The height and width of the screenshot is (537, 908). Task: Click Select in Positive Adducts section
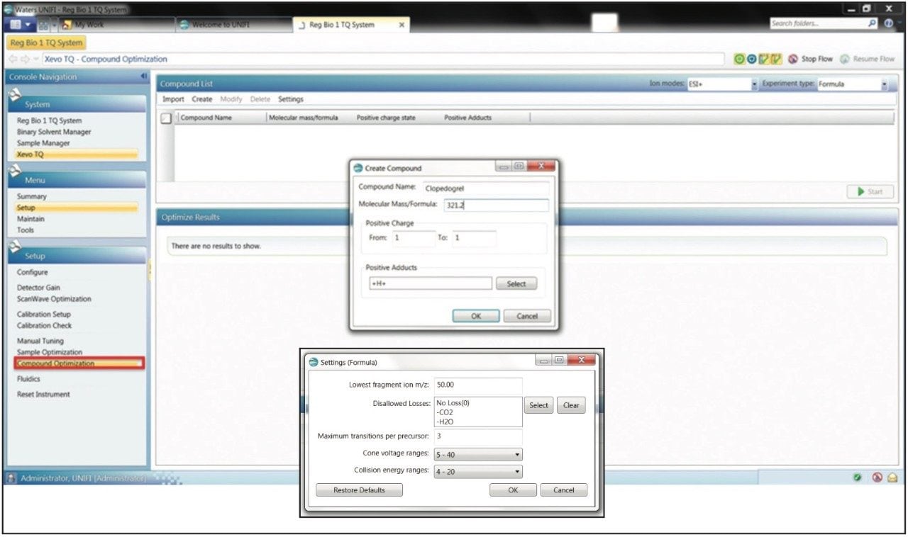tap(516, 283)
